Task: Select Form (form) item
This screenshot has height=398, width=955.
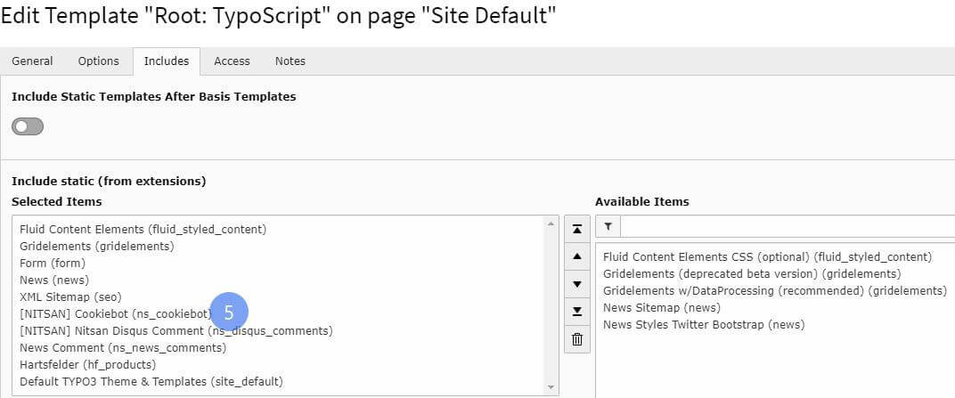Action: (x=53, y=264)
